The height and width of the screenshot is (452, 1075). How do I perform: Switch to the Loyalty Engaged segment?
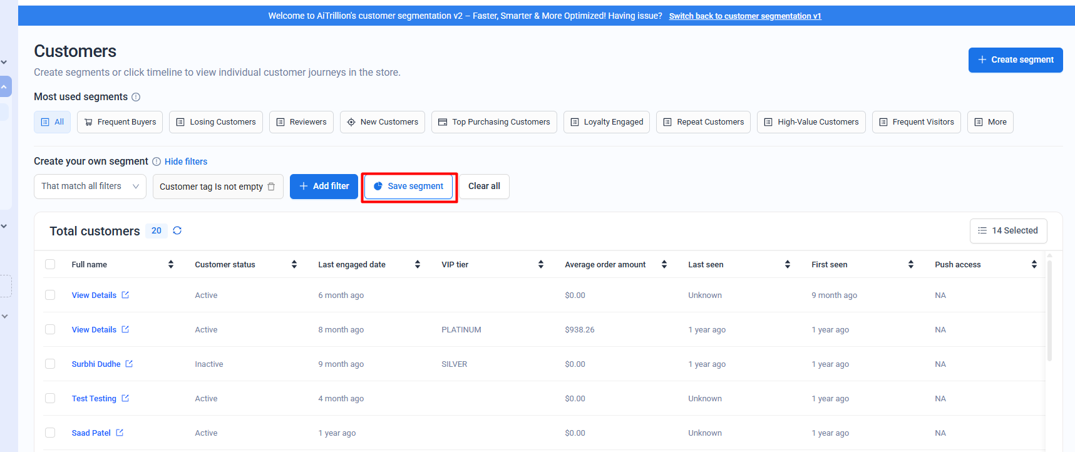point(606,122)
